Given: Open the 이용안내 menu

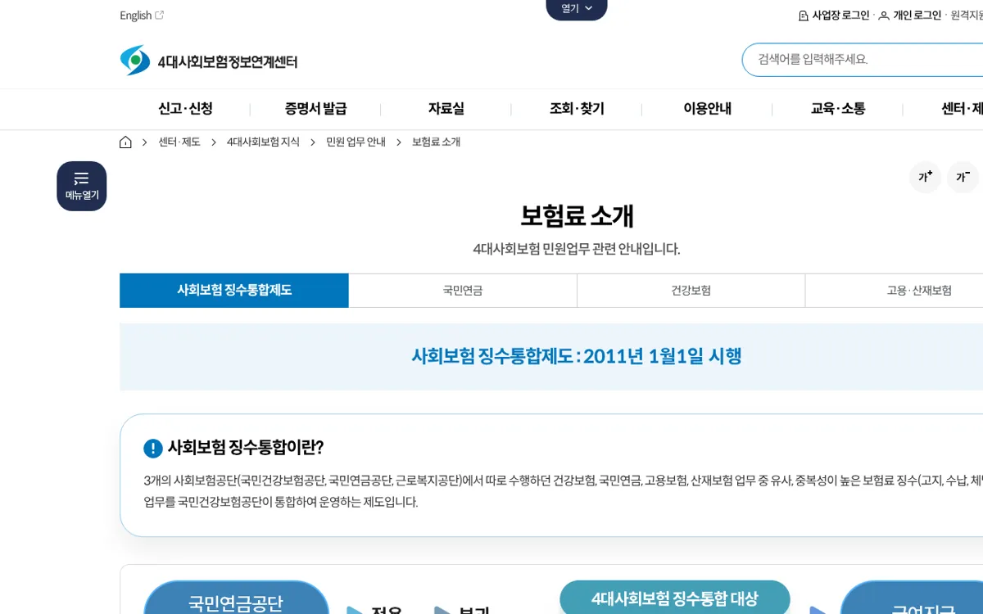Looking at the screenshot, I should point(707,109).
